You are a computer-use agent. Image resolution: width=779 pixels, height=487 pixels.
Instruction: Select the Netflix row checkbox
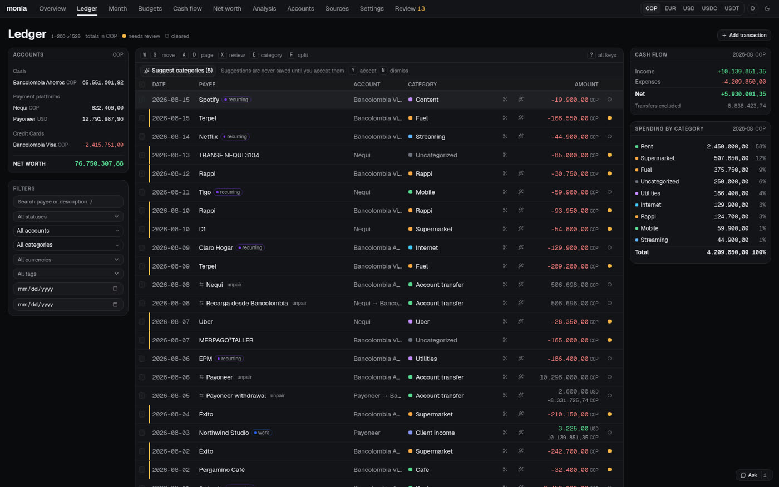click(x=142, y=137)
